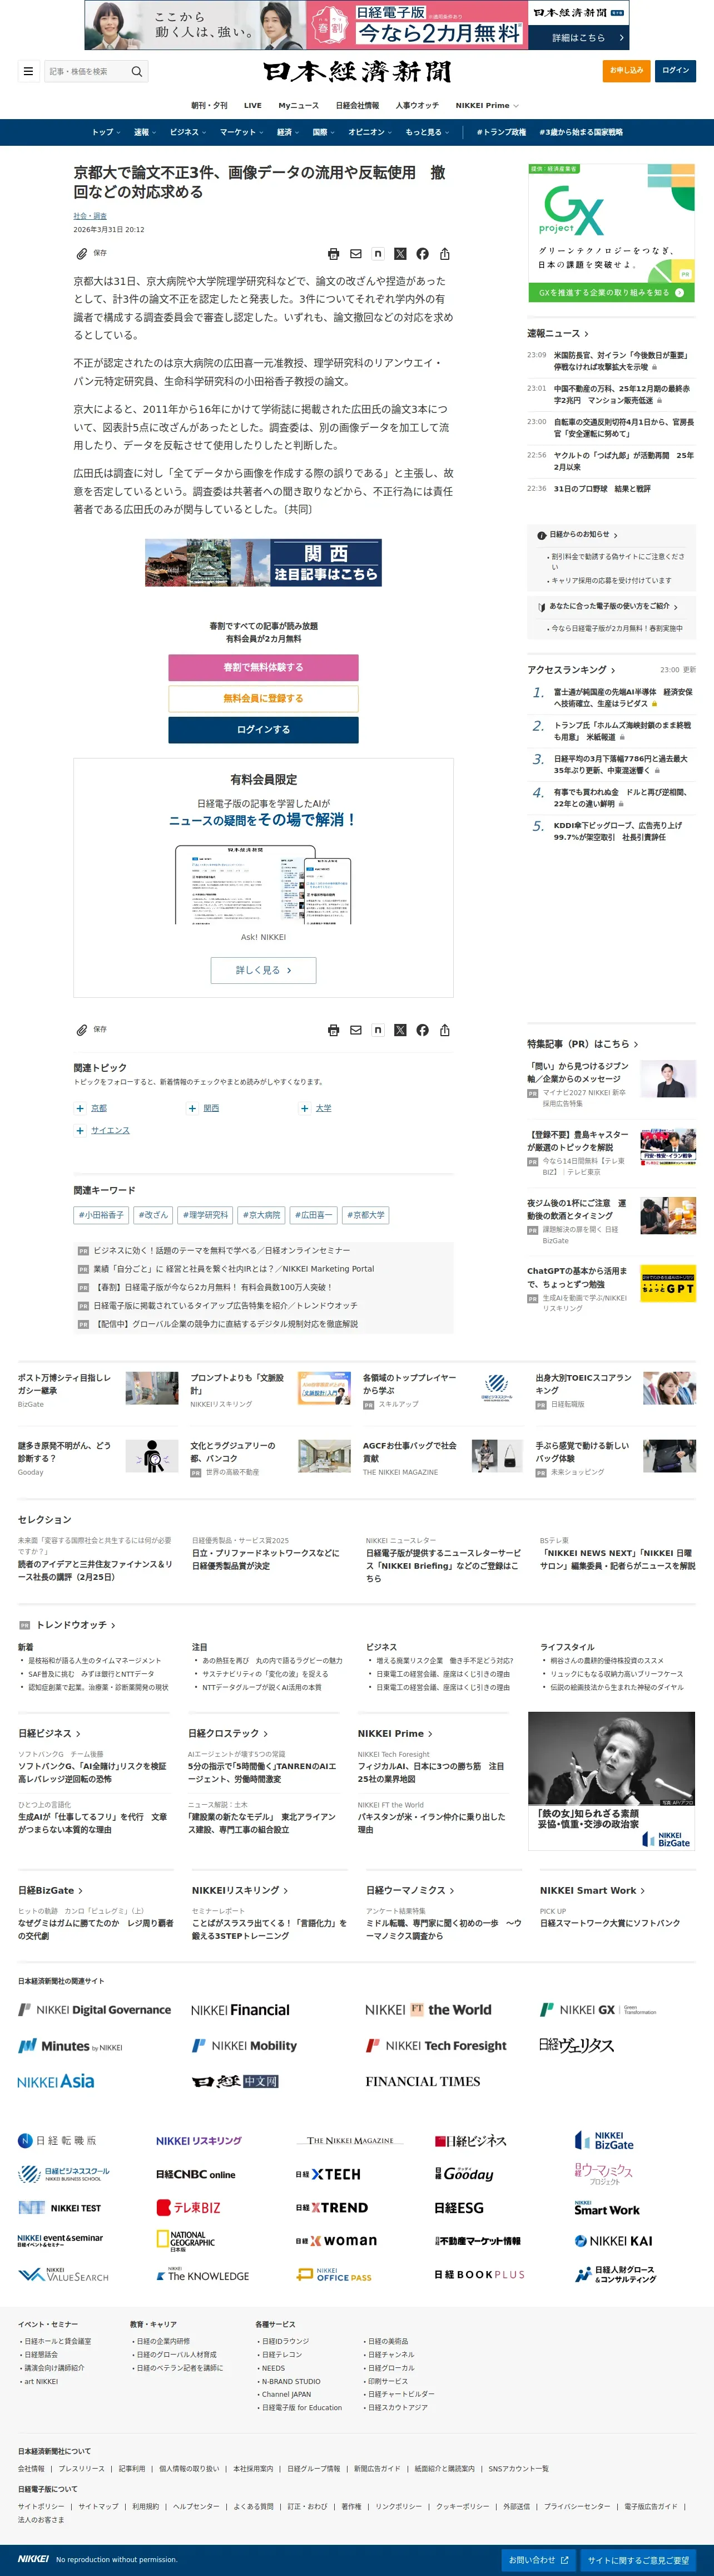Expand the ビジネス navigation dropdown

click(188, 132)
